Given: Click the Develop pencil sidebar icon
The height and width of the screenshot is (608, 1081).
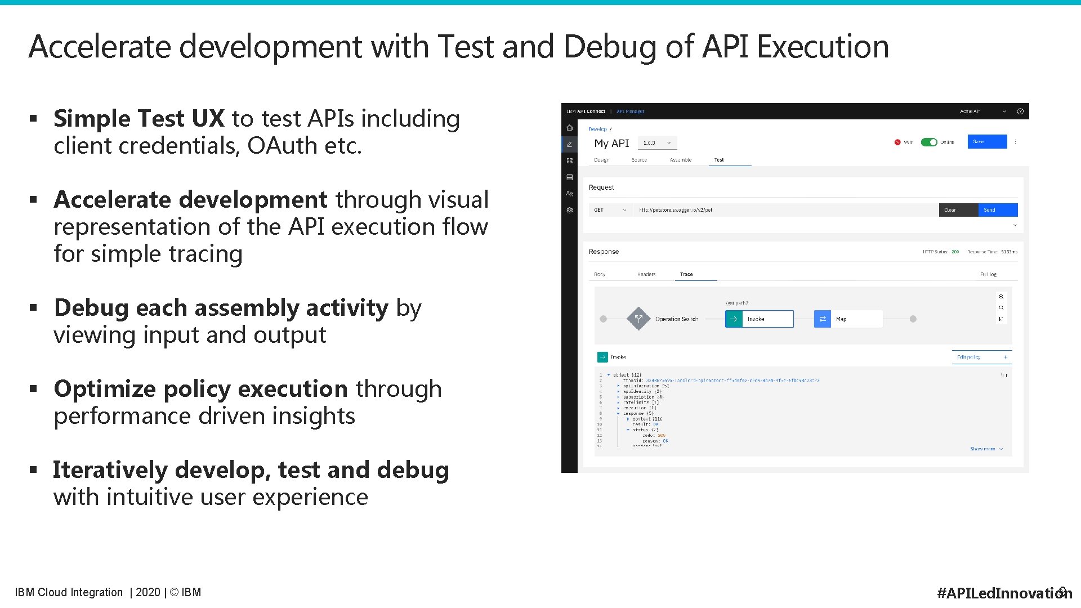Looking at the screenshot, I should [x=569, y=144].
